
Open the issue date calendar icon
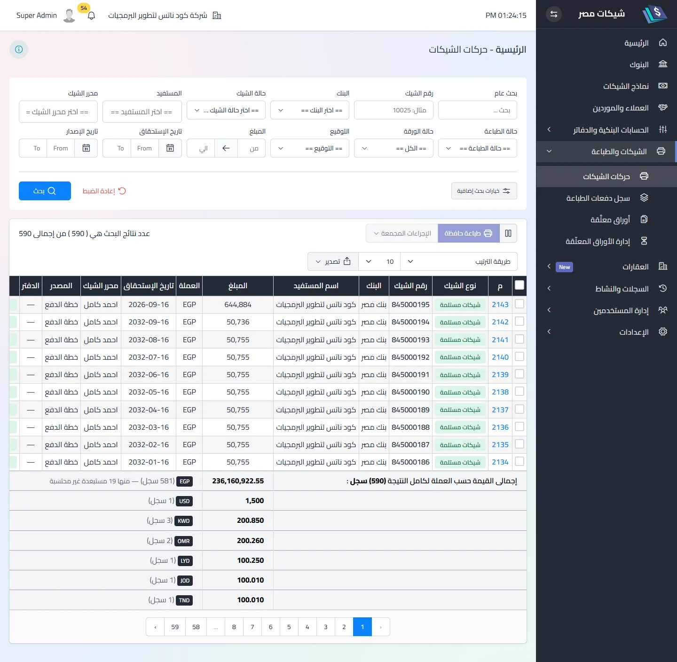(86, 148)
